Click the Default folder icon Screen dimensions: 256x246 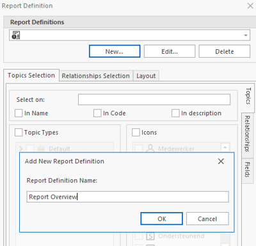41,149
